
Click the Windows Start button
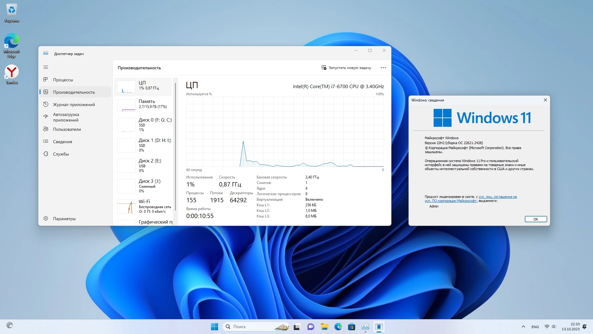click(x=214, y=327)
